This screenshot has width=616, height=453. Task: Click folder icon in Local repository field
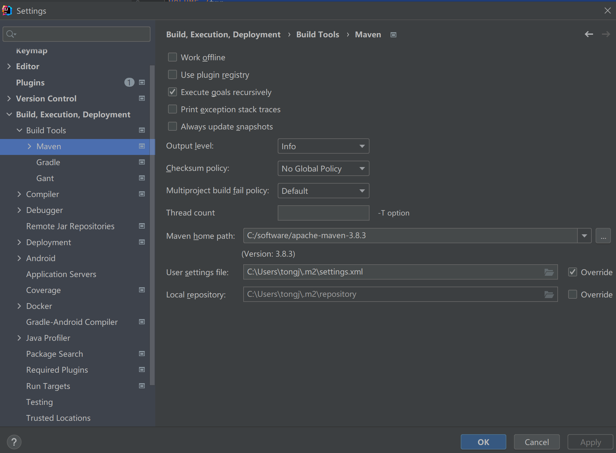[x=549, y=295]
